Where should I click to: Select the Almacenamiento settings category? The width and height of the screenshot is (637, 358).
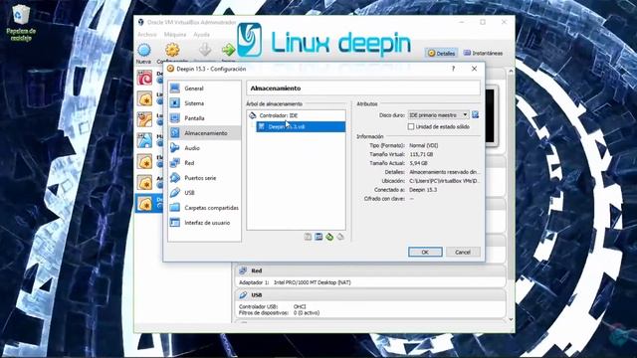204,133
